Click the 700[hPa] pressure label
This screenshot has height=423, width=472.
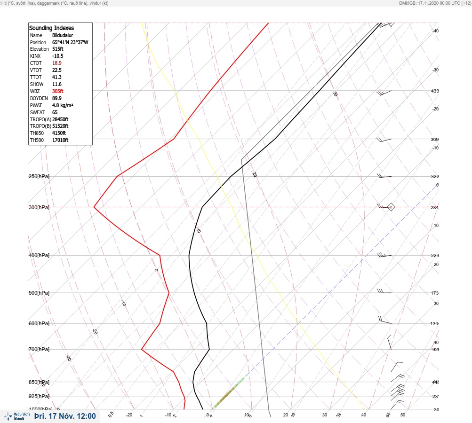(39, 349)
